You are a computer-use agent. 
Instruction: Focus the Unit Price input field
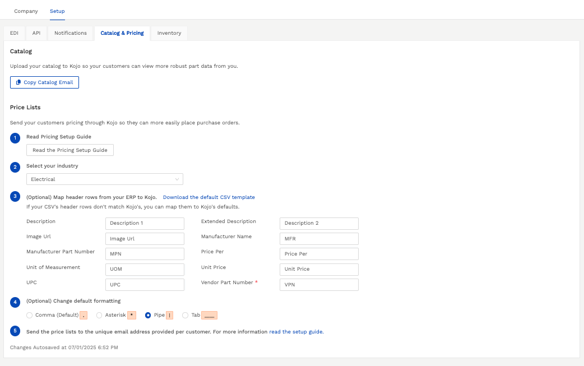click(x=319, y=269)
